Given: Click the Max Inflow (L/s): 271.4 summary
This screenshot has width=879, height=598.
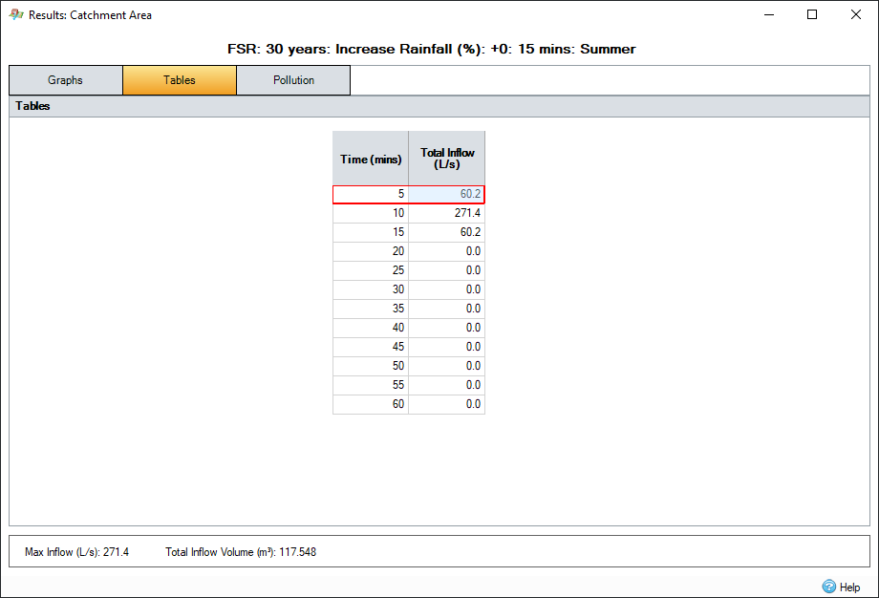Looking at the screenshot, I should pos(76,552).
